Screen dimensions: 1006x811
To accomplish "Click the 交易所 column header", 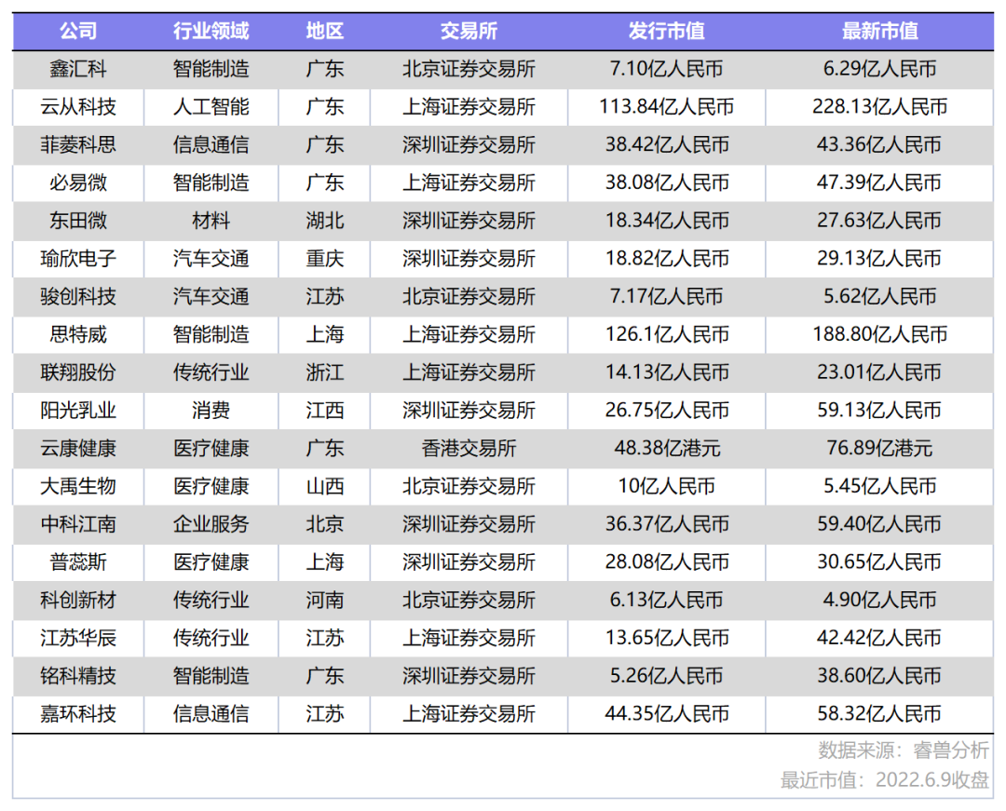I will pyautogui.click(x=469, y=31).
